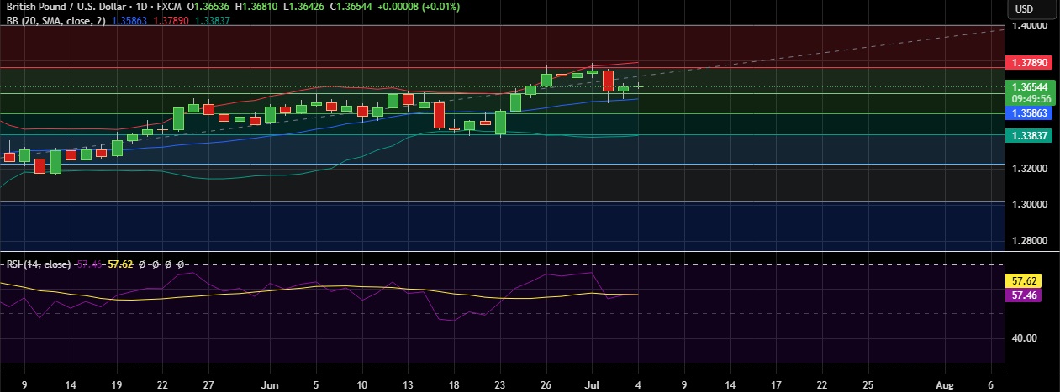Screen dimensions: 1060x392
Task: Click the 13 date label on time axis
Action: coord(409,384)
